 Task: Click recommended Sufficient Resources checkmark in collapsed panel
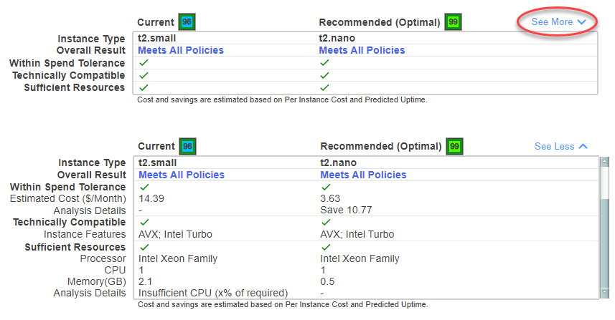coord(324,87)
